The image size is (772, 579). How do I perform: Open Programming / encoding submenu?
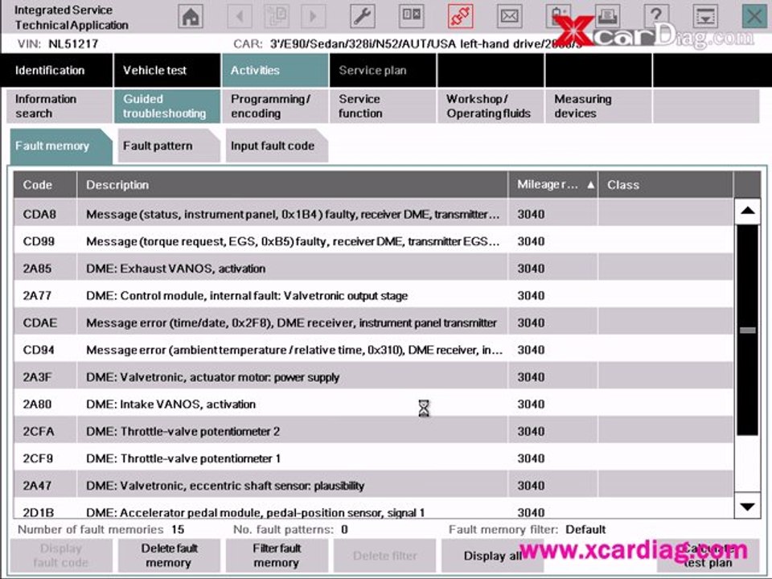[275, 106]
